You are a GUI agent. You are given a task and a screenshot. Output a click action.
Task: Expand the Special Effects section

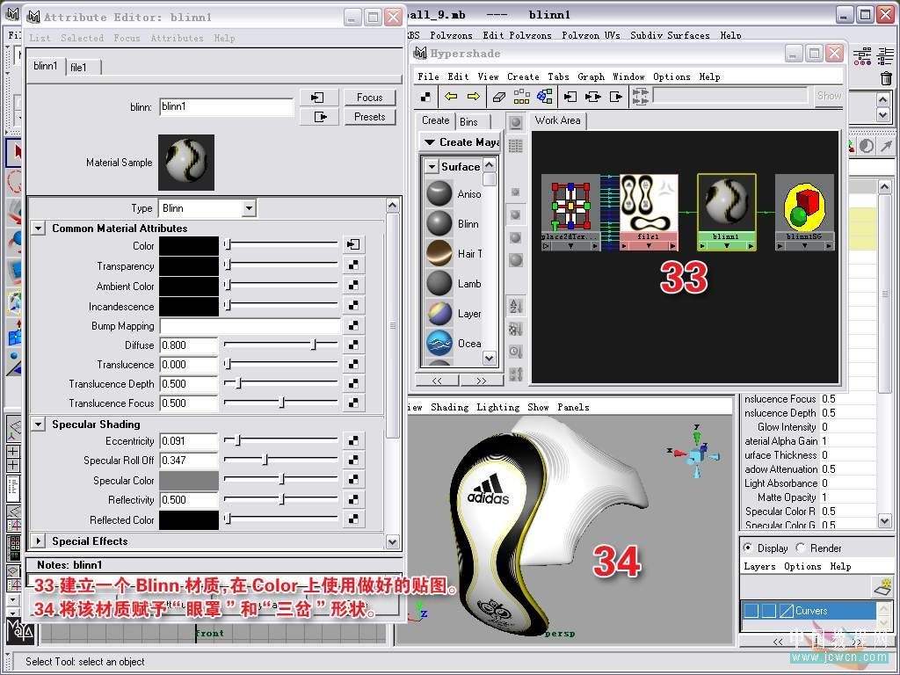click(x=38, y=541)
